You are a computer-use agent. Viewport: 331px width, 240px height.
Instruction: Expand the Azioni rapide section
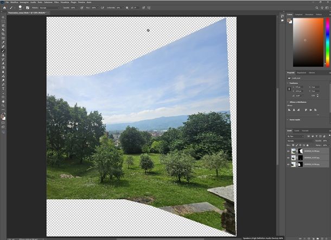coord(288,120)
